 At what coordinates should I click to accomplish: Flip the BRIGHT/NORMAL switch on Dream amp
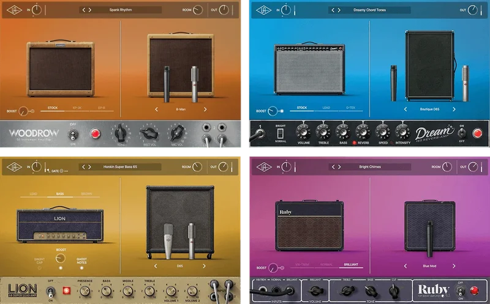pyautogui.click(x=281, y=133)
